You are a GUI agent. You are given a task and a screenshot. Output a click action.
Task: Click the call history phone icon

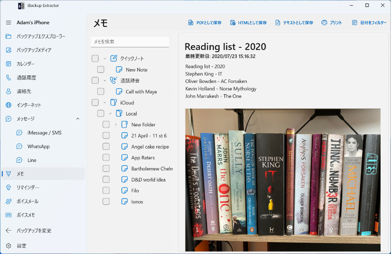click(9, 78)
